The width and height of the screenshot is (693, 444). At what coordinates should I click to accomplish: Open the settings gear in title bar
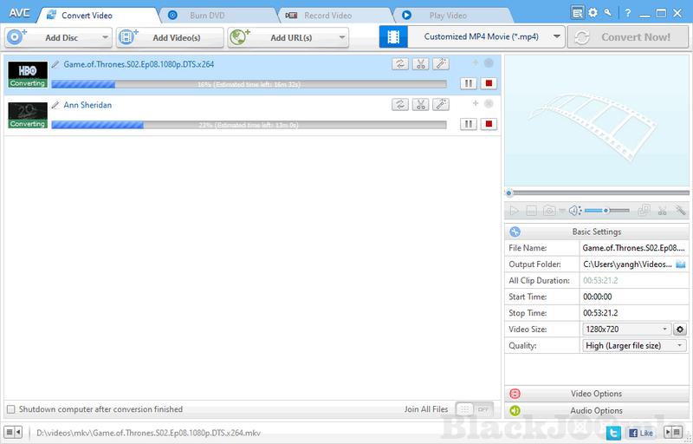click(x=593, y=13)
